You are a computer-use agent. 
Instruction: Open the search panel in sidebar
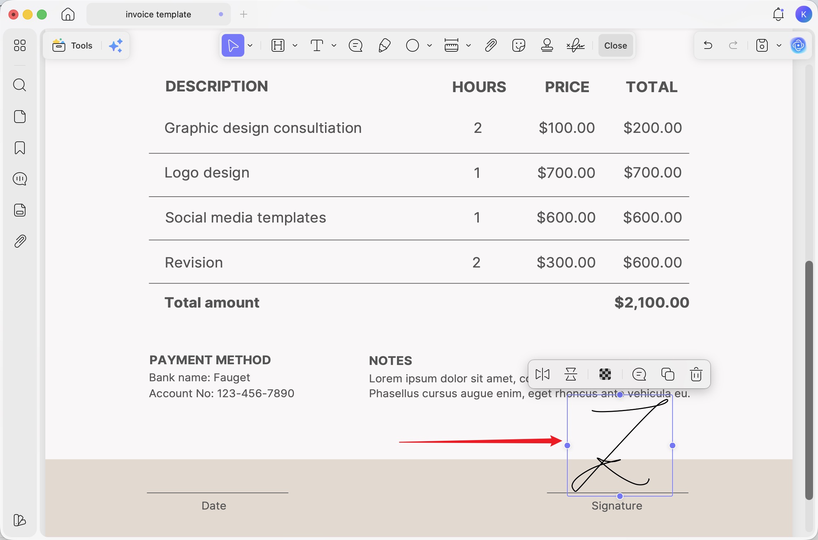click(x=20, y=85)
